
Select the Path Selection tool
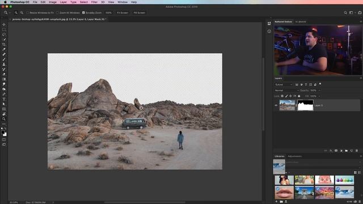coord(4,104)
